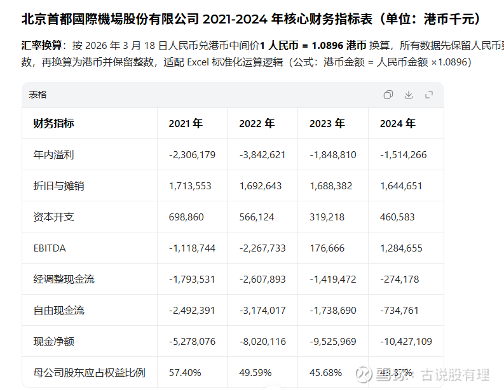
Task: Select the 2022 年 column header
Action: [x=257, y=123]
